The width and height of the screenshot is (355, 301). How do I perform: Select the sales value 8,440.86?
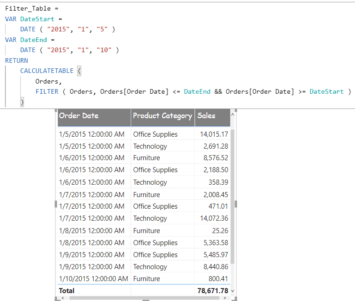click(x=216, y=267)
